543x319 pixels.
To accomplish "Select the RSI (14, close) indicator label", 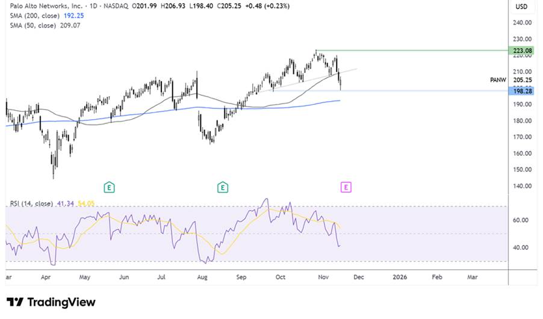I will click(31, 203).
